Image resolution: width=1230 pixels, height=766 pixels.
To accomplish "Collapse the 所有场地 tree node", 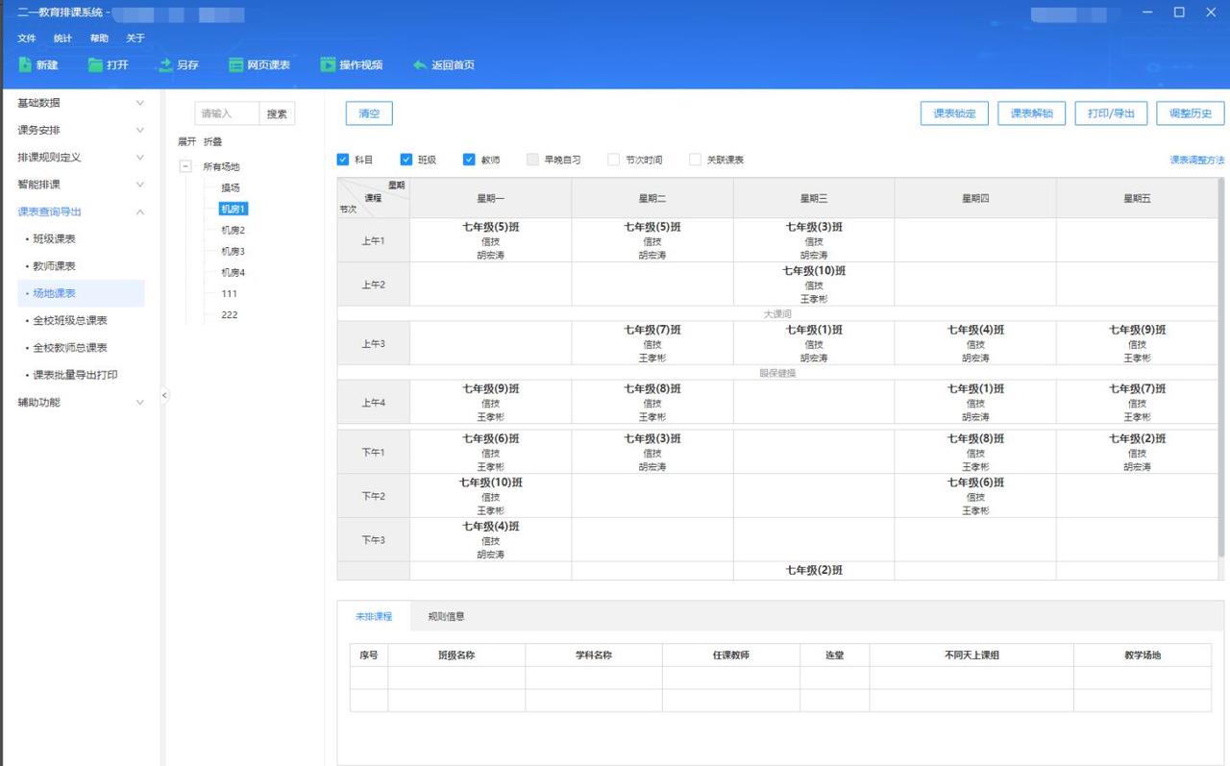I will tap(185, 166).
